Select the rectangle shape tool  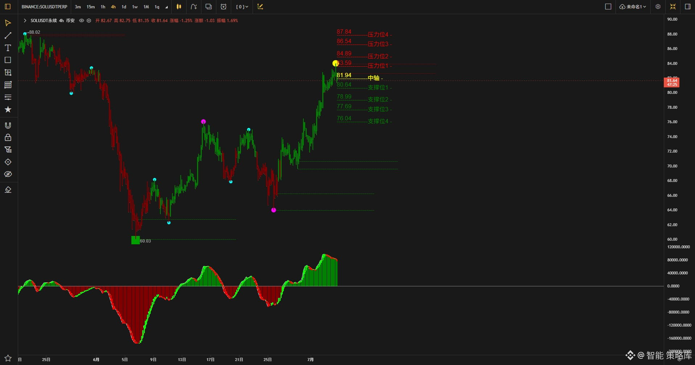click(8, 60)
